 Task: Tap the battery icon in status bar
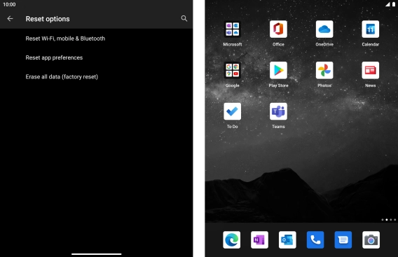[x=394, y=4]
